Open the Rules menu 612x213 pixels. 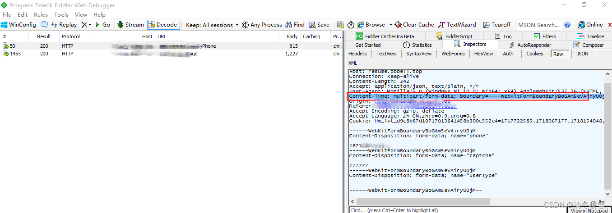[x=41, y=14]
